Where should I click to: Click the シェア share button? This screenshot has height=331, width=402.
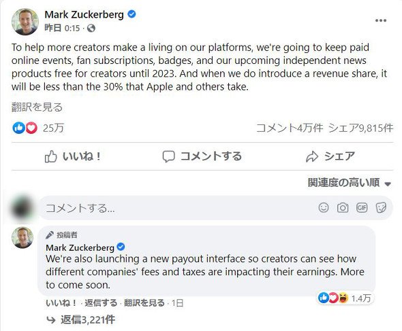[x=330, y=156]
